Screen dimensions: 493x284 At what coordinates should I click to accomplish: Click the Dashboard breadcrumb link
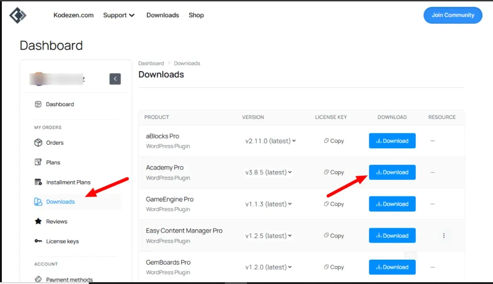[151, 63]
